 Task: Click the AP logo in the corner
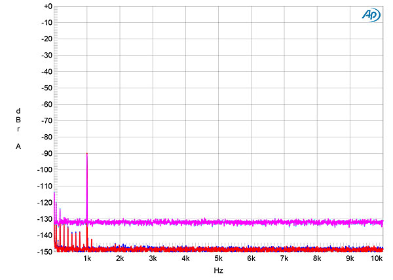tap(369, 14)
